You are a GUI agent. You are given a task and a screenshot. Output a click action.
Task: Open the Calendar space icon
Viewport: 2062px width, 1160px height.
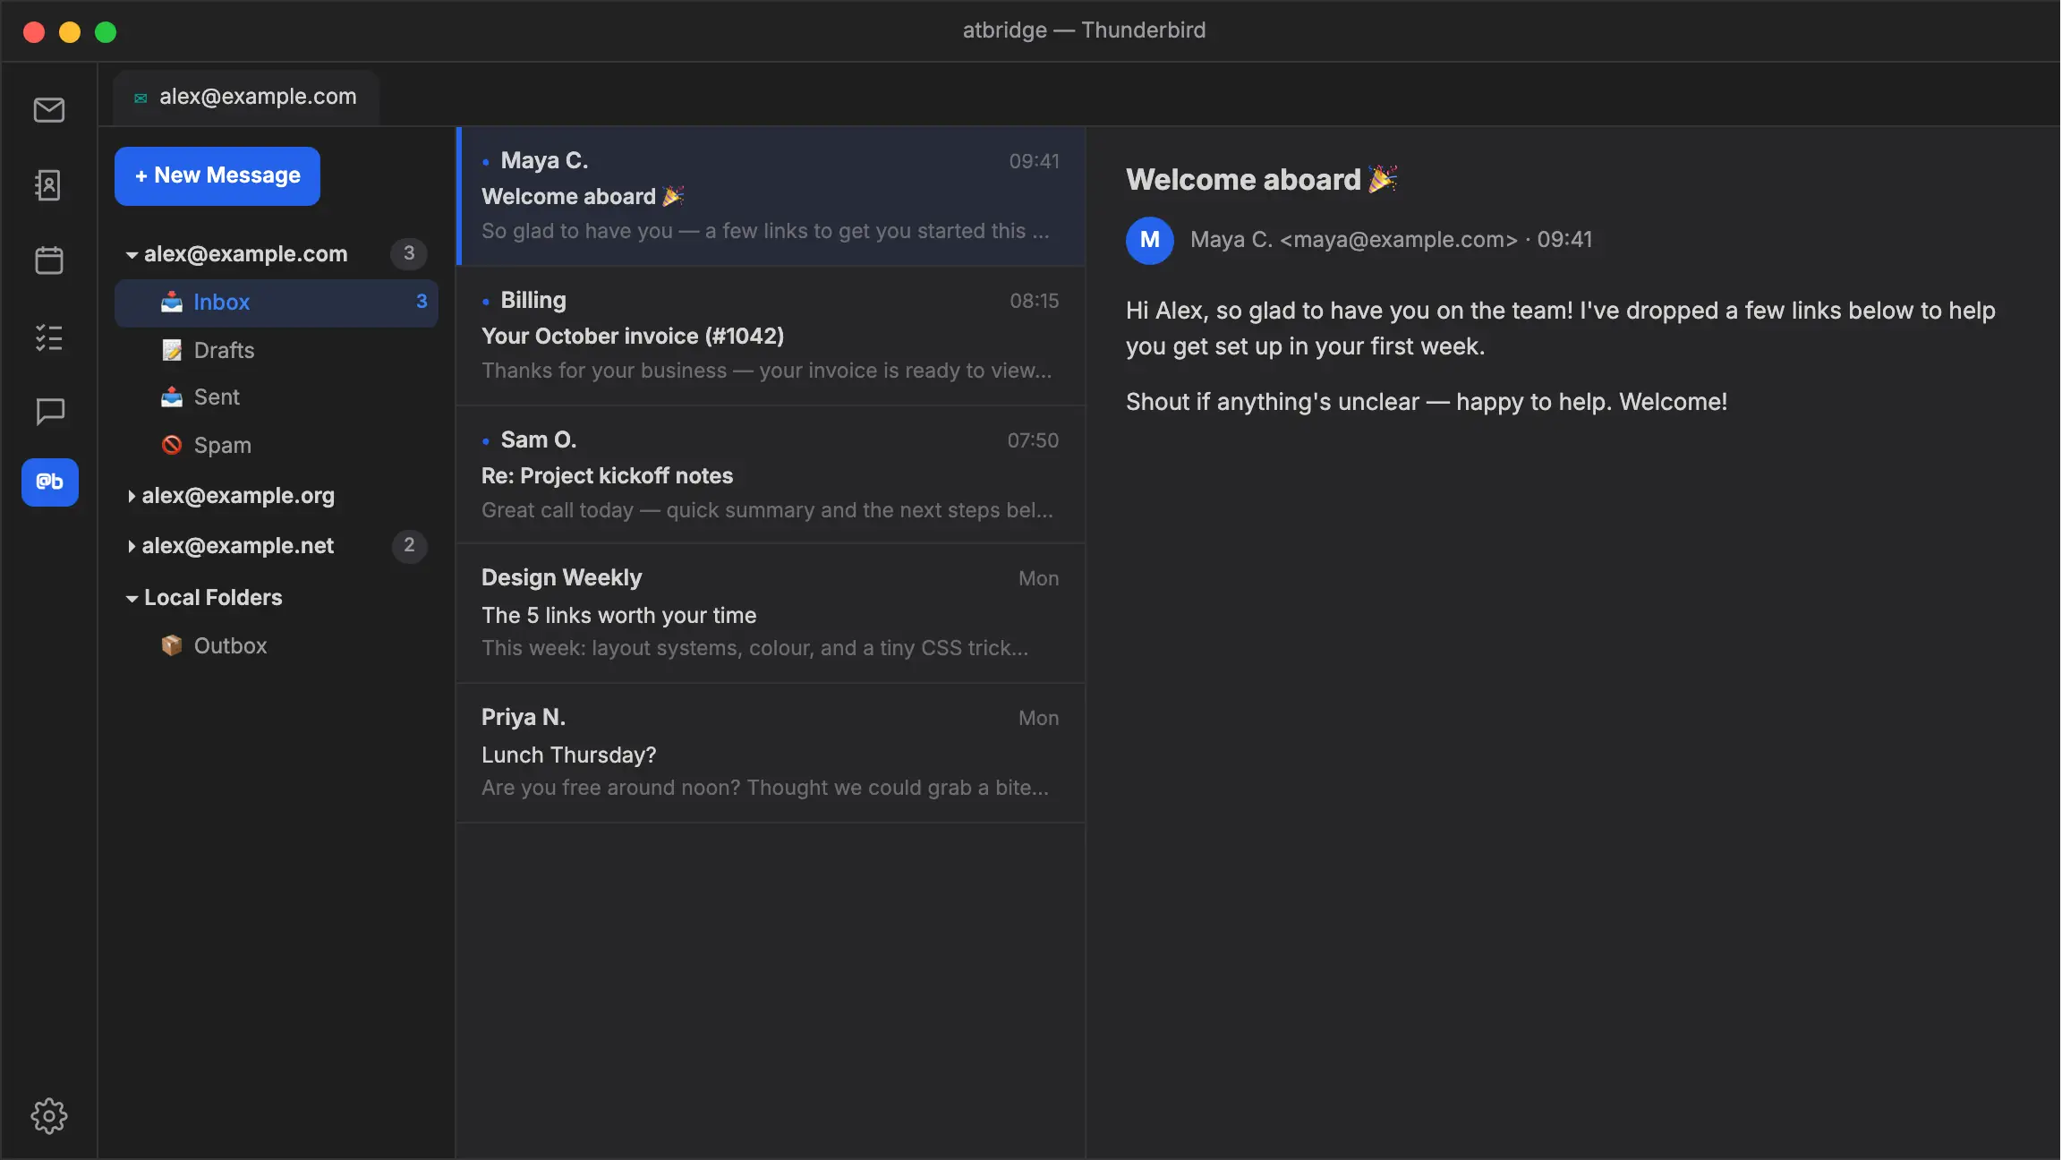(49, 260)
